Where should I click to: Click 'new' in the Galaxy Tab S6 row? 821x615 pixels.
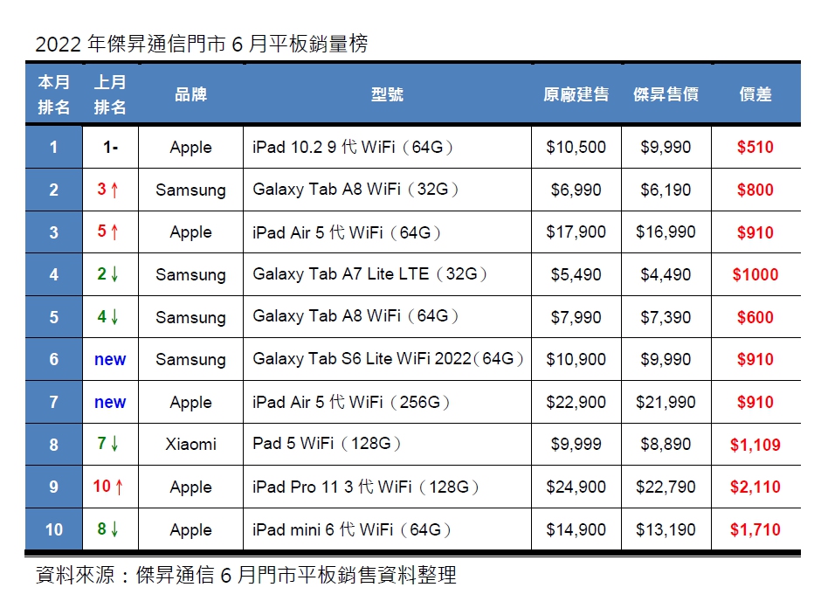click(x=110, y=359)
